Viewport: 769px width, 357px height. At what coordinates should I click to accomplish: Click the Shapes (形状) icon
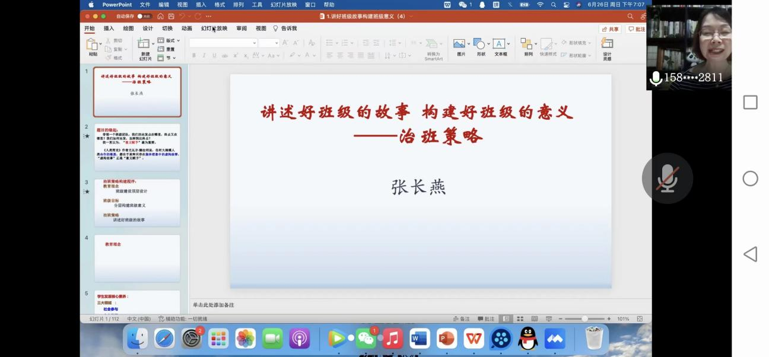coord(479,44)
